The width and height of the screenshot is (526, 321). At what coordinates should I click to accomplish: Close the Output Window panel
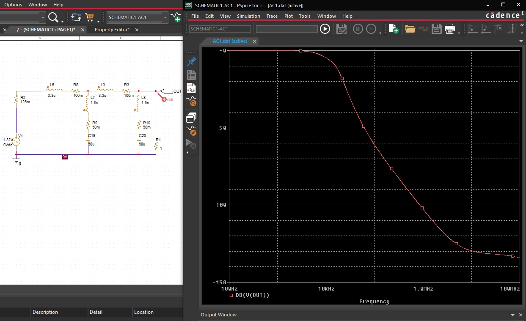coord(520,315)
